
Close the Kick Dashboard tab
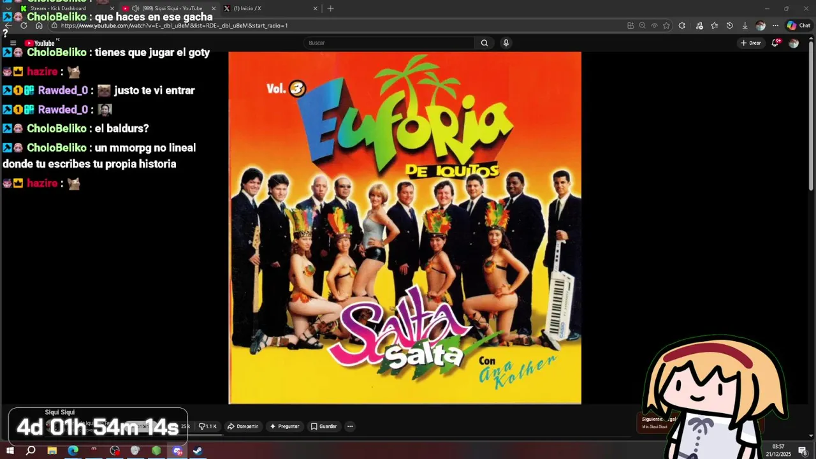click(112, 8)
